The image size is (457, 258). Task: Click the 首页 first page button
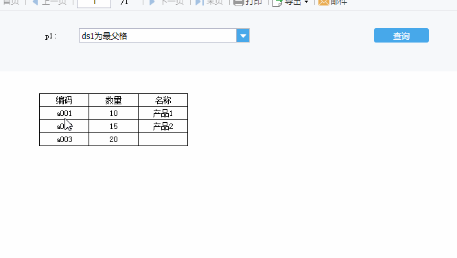pyautogui.click(x=11, y=2)
